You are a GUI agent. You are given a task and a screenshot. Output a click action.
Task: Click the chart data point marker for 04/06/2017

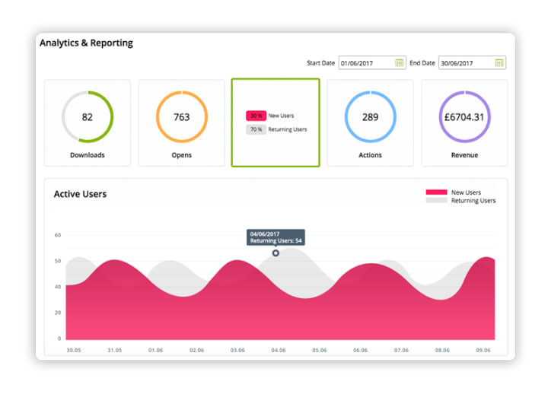pyautogui.click(x=276, y=253)
